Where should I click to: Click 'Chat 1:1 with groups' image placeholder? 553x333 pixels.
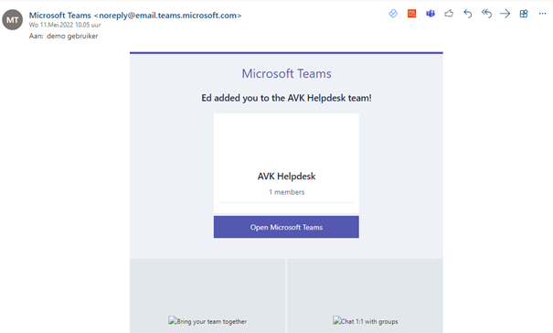tap(366, 321)
